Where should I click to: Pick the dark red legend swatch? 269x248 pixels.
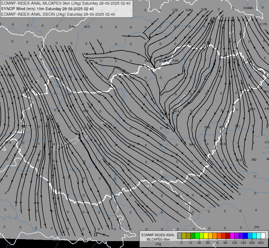(228, 236)
